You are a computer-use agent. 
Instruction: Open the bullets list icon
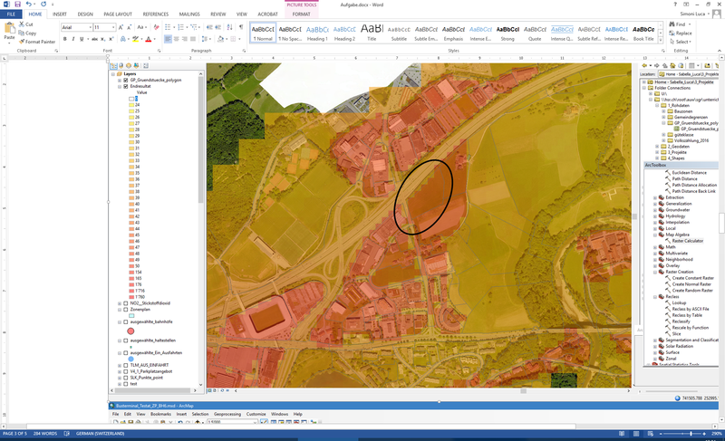click(x=169, y=28)
